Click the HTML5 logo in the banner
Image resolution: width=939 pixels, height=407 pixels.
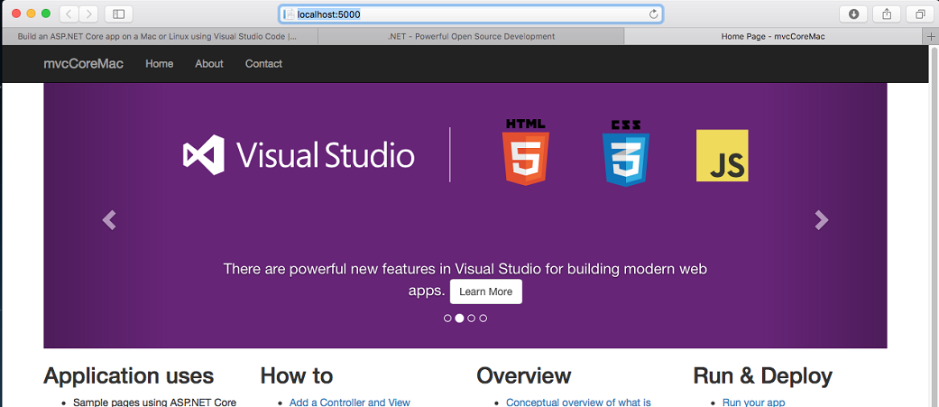[x=526, y=153]
